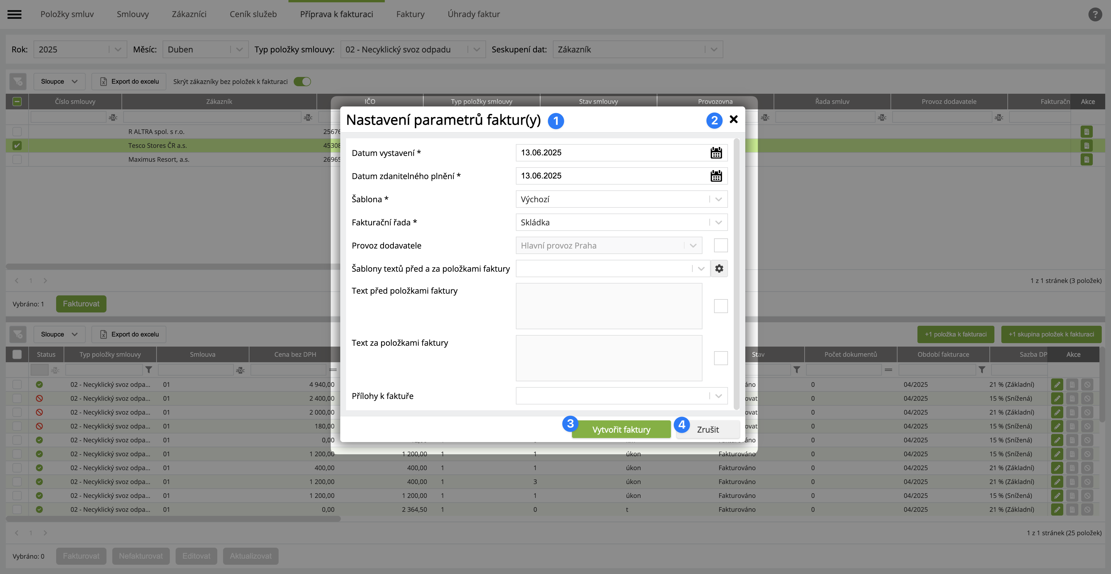
Task: Open calendar picker for Datum vystavení
Action: (716, 153)
